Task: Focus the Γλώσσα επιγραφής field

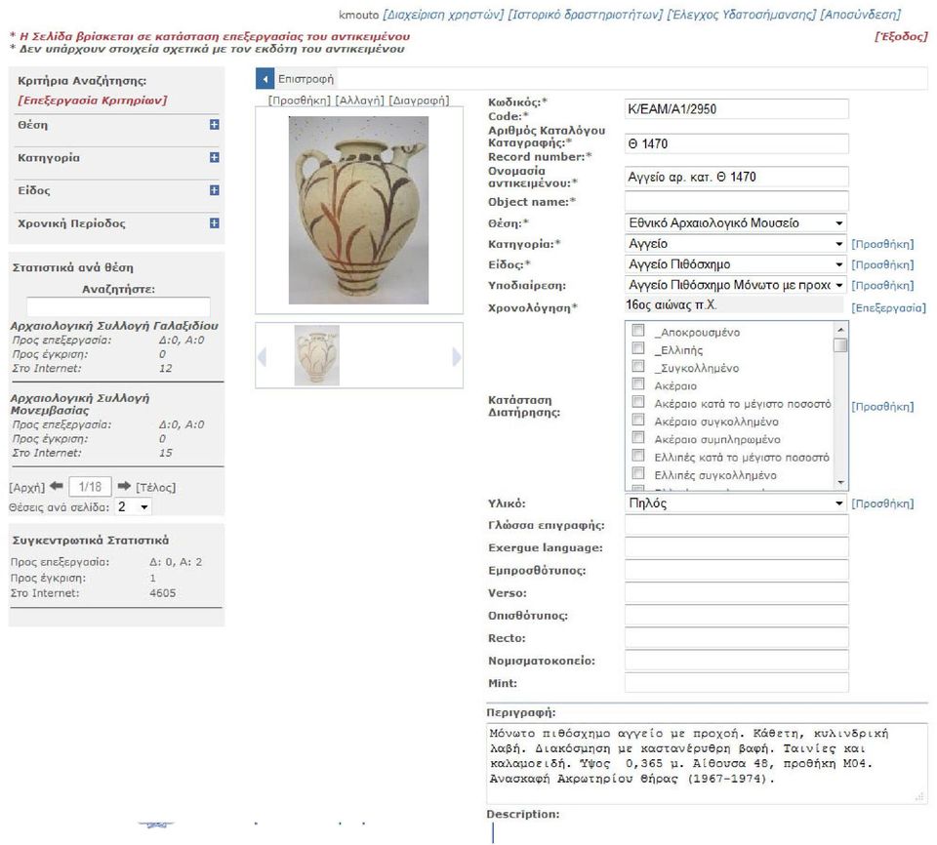Action: pyautogui.click(x=736, y=525)
